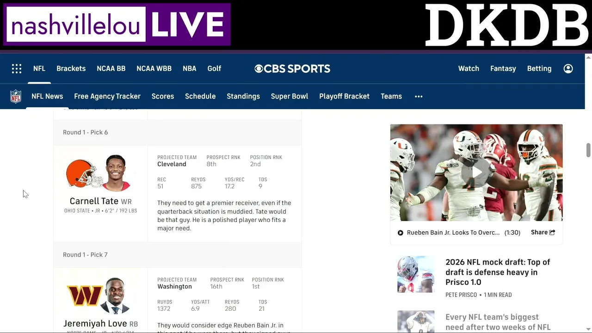The image size is (592, 333).
Task: Click the Carnell Tate player name
Action: click(x=94, y=201)
